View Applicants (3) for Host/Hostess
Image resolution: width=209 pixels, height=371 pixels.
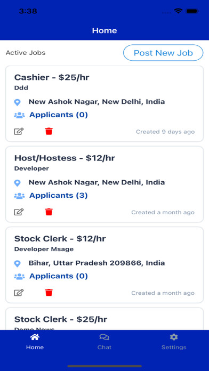point(59,196)
